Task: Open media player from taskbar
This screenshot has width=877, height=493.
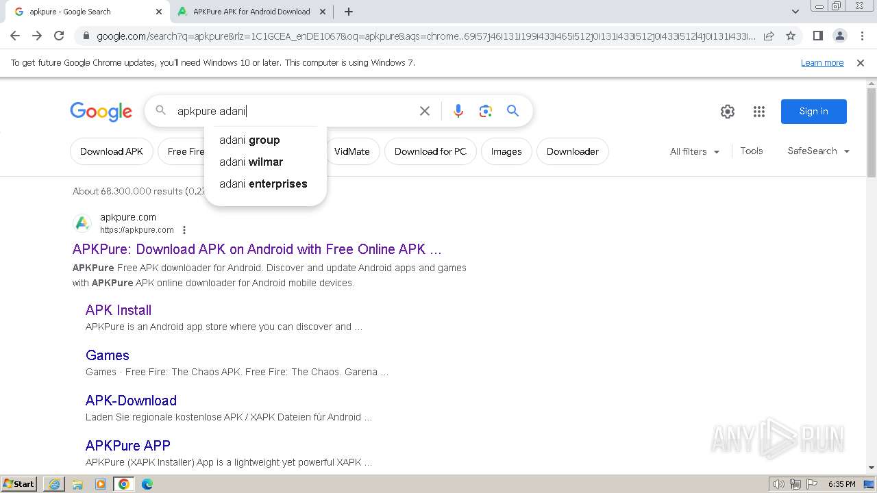Action: [101, 484]
